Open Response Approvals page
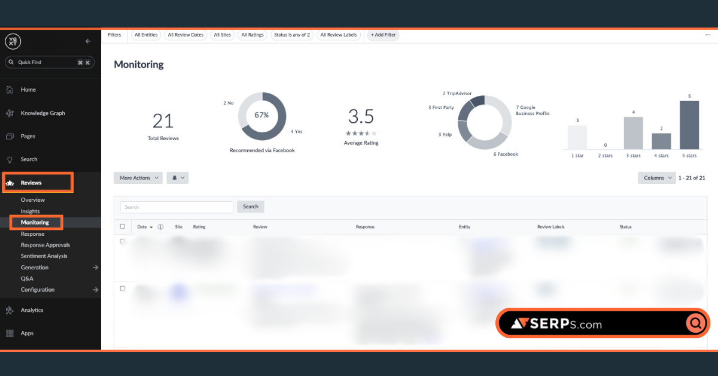 pos(45,245)
